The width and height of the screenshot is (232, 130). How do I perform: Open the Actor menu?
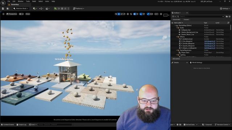47,1
